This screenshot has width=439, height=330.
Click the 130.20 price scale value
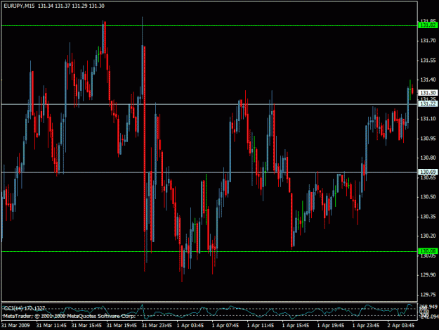pos(428,236)
